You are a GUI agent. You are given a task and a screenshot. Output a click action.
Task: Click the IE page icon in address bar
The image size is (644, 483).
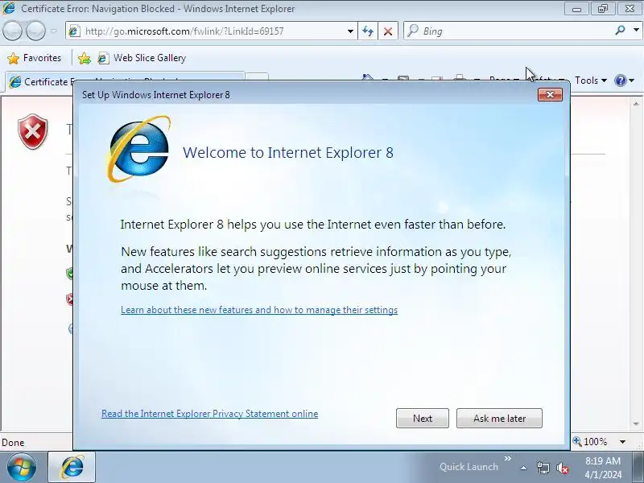(74, 31)
